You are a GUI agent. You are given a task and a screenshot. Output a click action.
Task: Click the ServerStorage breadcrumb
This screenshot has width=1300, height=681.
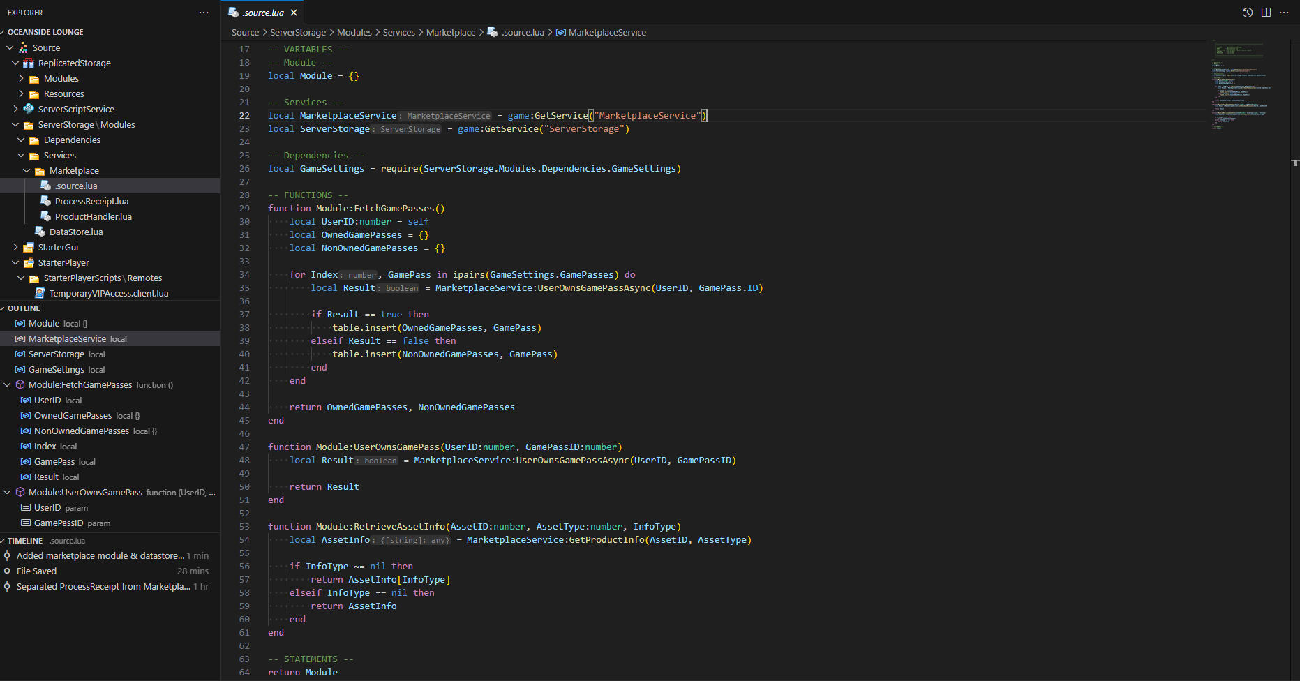(298, 33)
